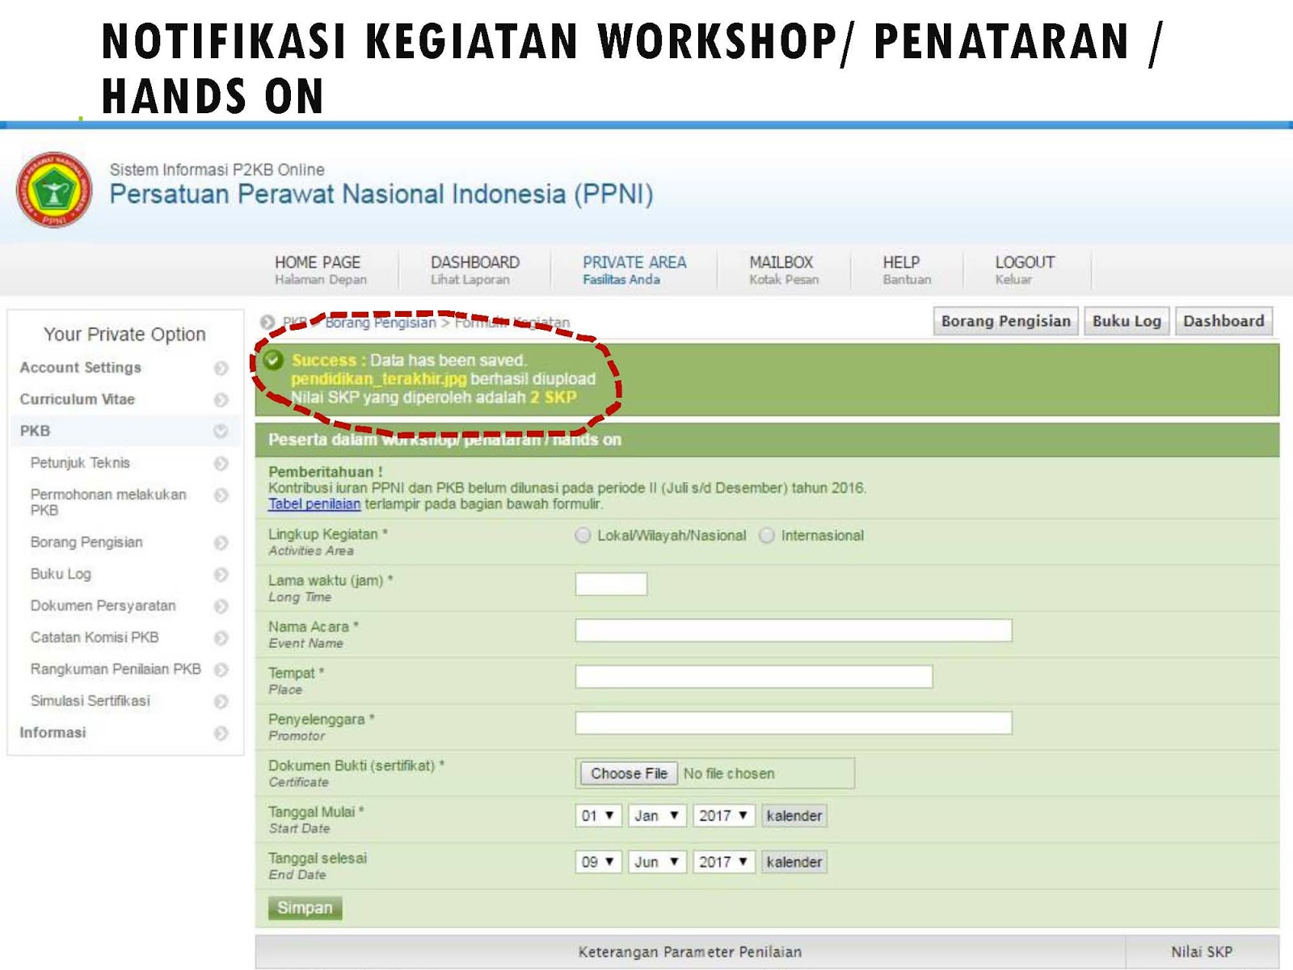Click LOGOUT Keluar menu item
The height and width of the screenshot is (970, 1293).
[x=1024, y=270]
